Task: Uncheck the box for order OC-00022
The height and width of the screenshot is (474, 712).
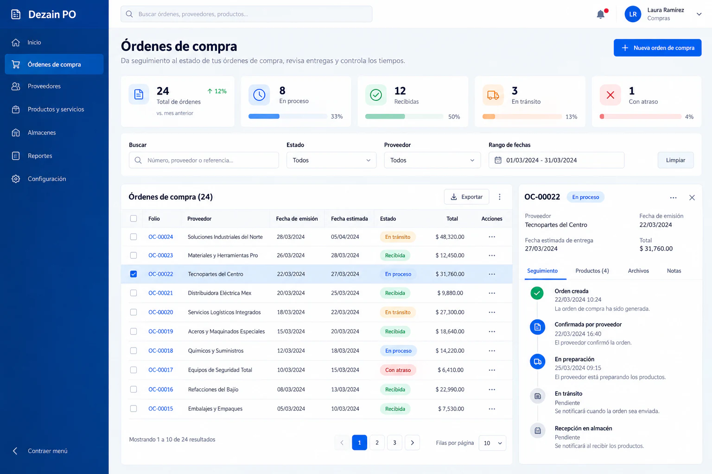Action: [133, 274]
